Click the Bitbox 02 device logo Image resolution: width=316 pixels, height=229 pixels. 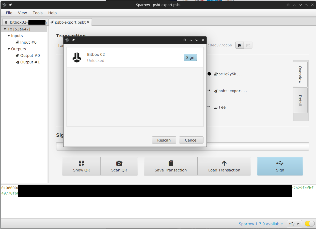click(77, 58)
